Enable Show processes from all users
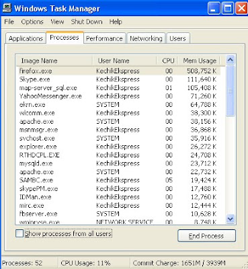Screen dimensions: 248x269 pyautogui.click(x=19, y=233)
